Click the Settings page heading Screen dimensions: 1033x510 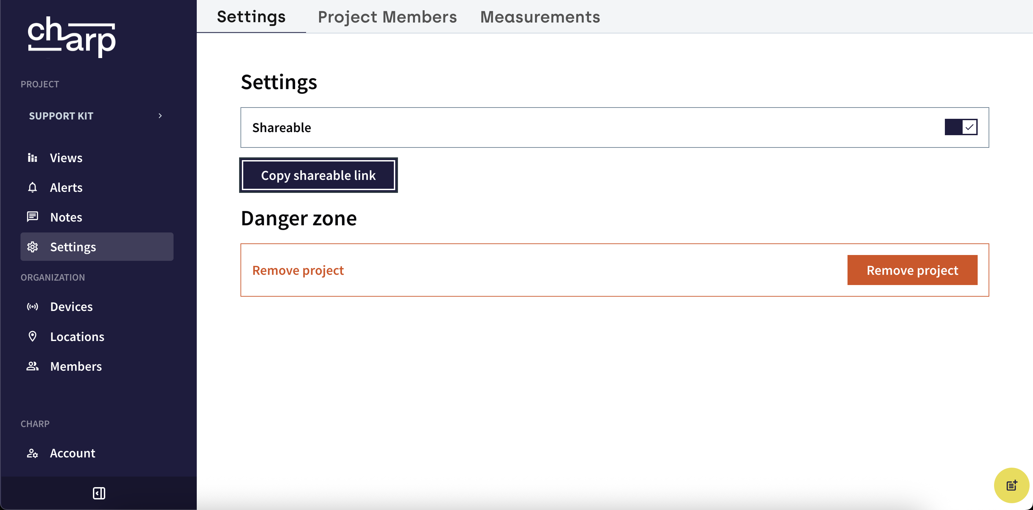click(279, 82)
